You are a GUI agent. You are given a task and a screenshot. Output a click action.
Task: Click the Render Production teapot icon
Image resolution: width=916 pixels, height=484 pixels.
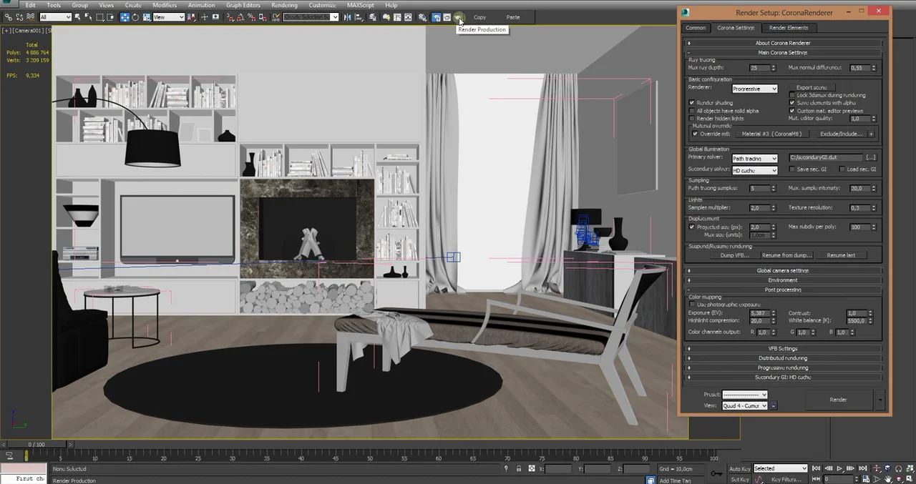459,17
